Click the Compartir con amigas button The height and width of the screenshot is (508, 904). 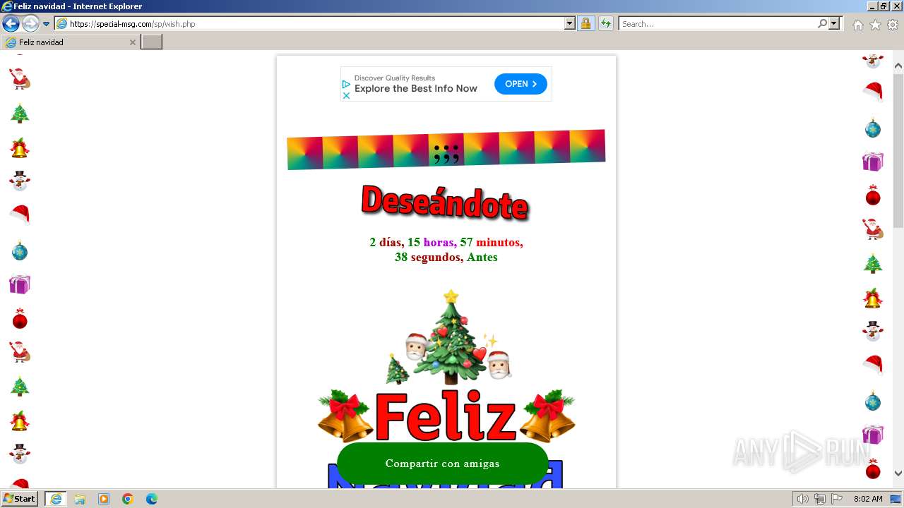tap(443, 464)
